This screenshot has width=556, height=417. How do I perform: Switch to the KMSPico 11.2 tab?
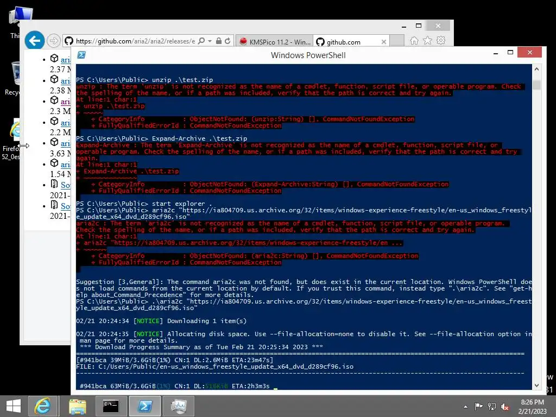click(274, 42)
